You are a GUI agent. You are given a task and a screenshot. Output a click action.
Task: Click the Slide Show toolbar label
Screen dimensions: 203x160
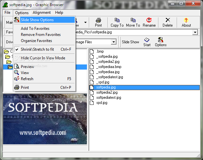pos(131,42)
